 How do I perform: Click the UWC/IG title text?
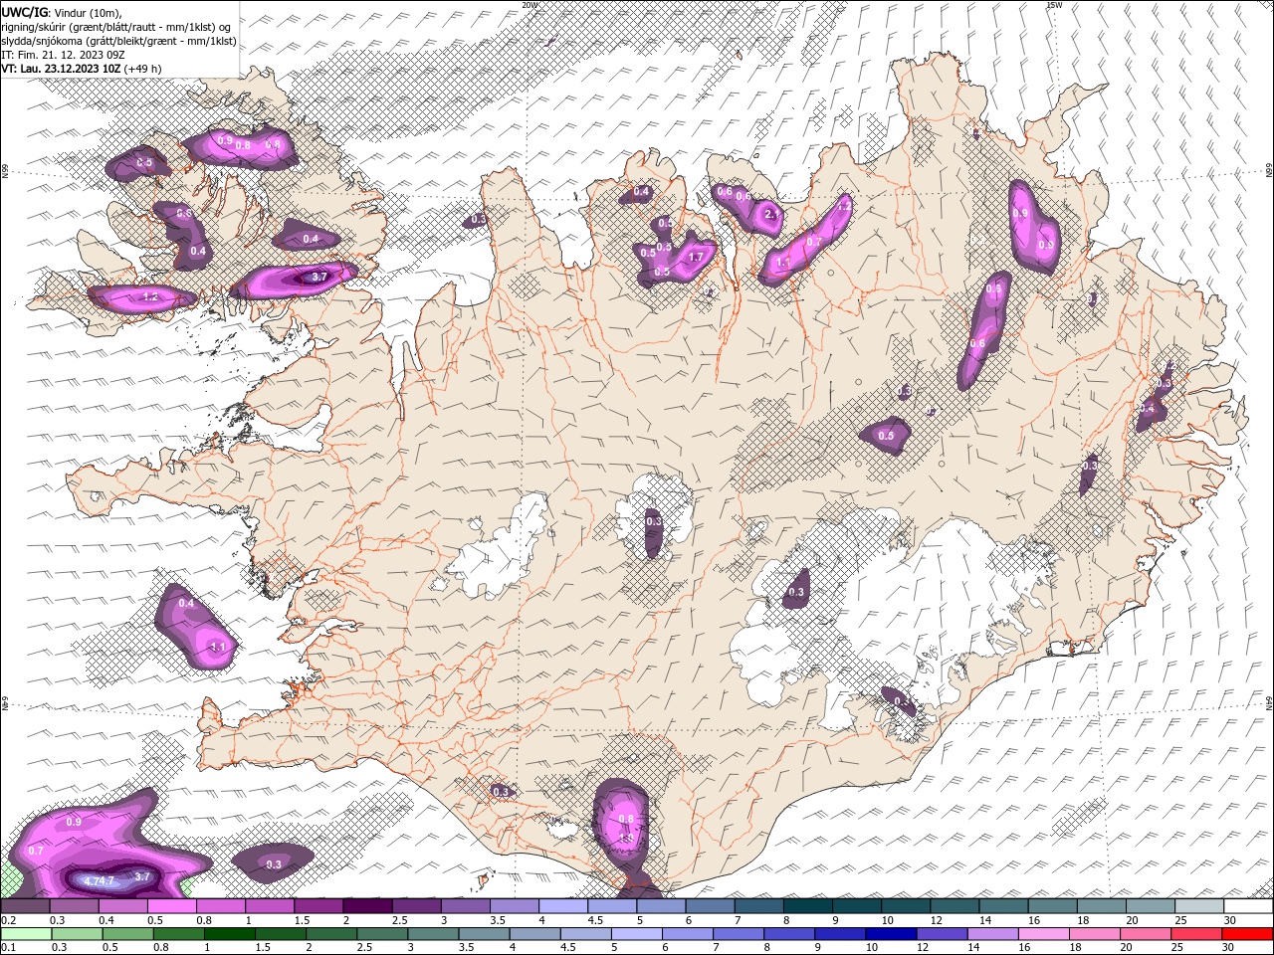pyautogui.click(x=24, y=12)
